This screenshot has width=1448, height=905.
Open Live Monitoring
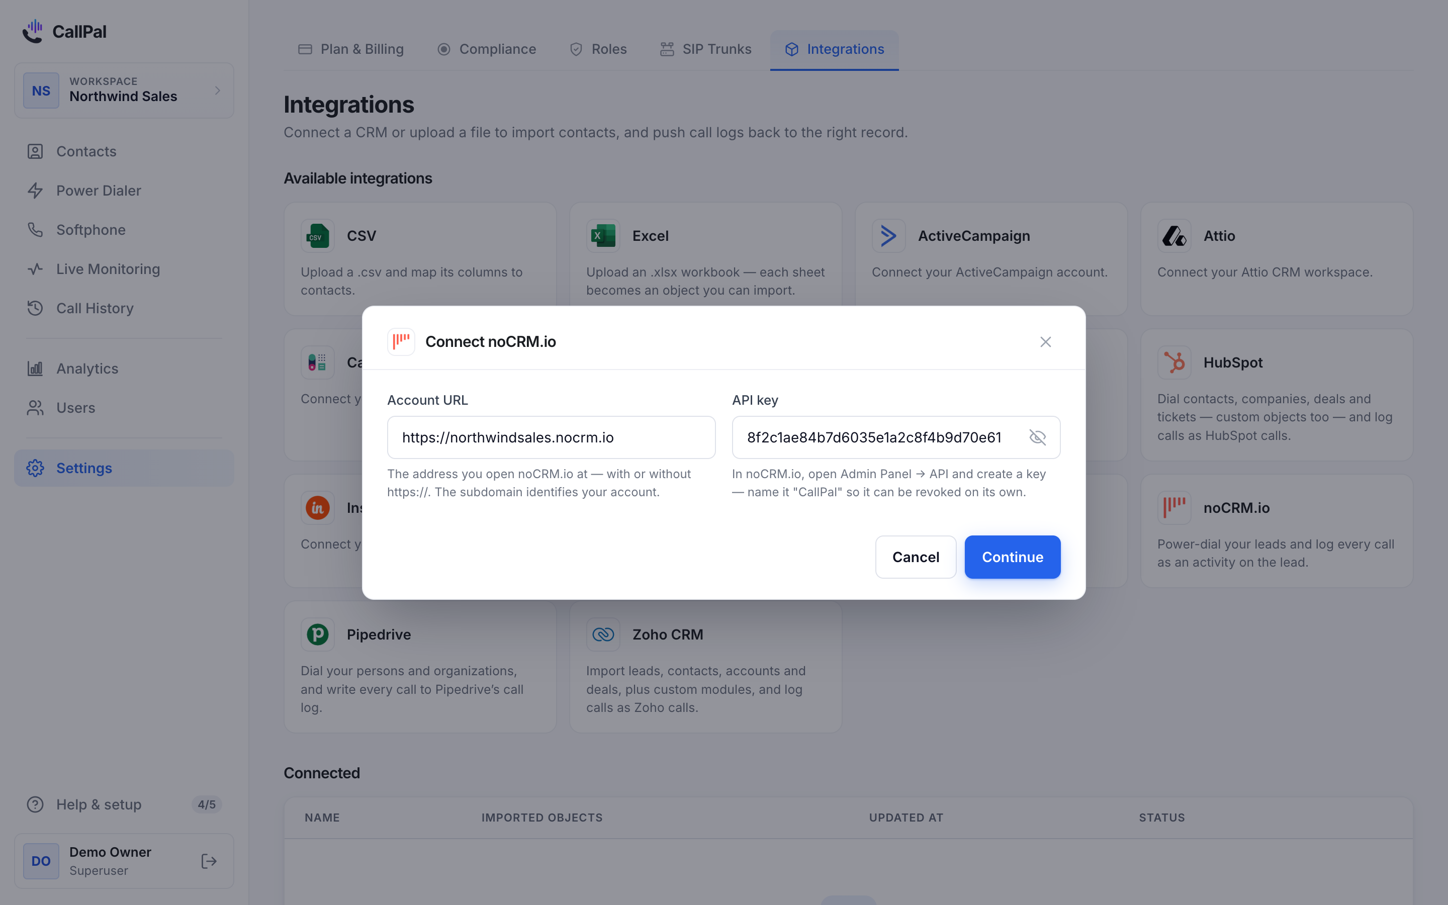[x=124, y=269]
